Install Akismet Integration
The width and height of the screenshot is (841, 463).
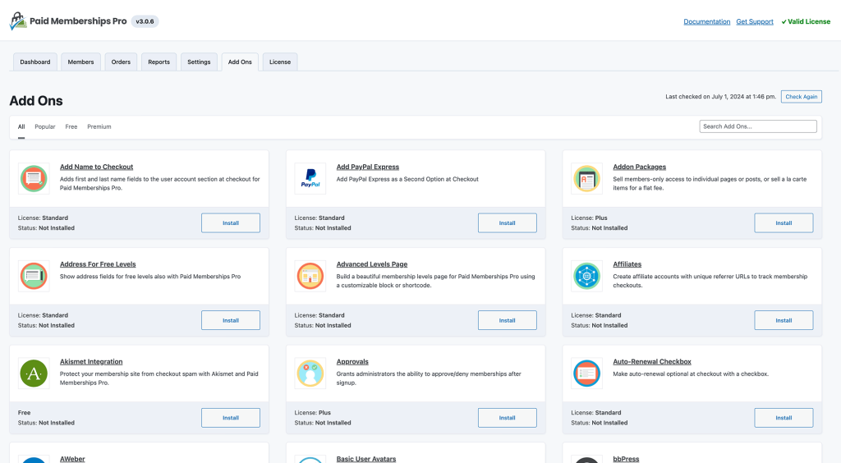coord(231,418)
